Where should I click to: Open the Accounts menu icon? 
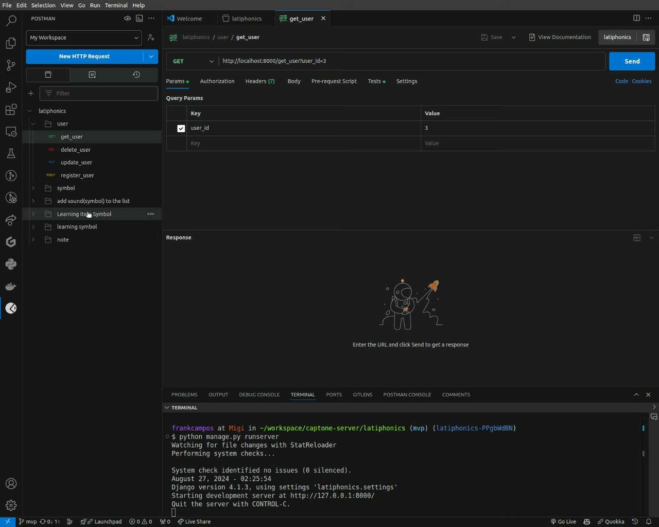tap(11, 484)
